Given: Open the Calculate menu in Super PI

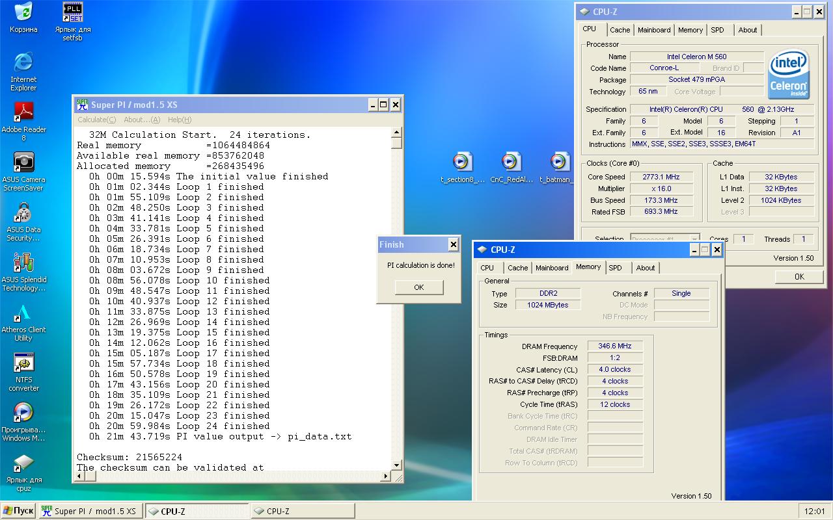Looking at the screenshot, I should tap(97, 120).
